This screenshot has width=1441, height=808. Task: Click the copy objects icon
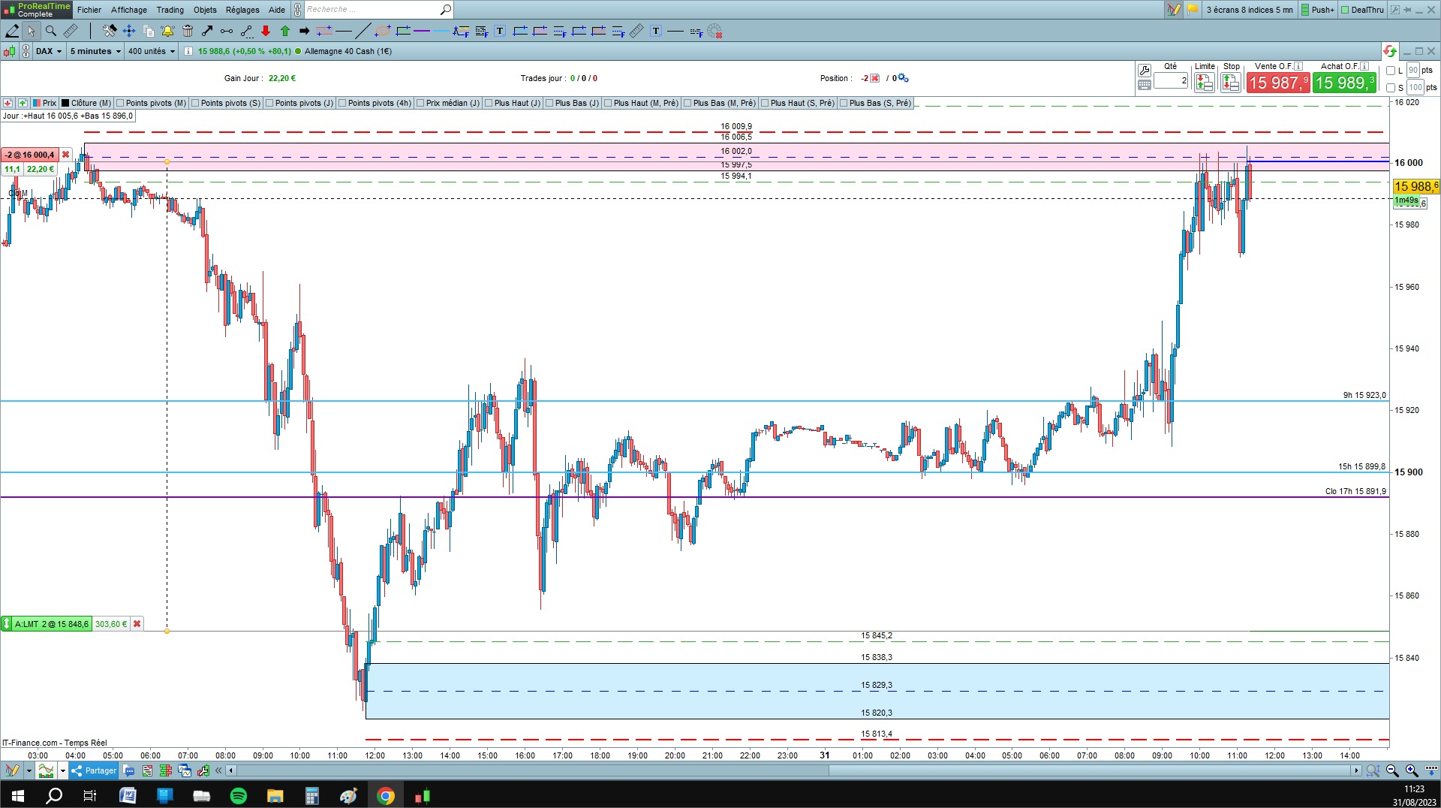pos(149,31)
